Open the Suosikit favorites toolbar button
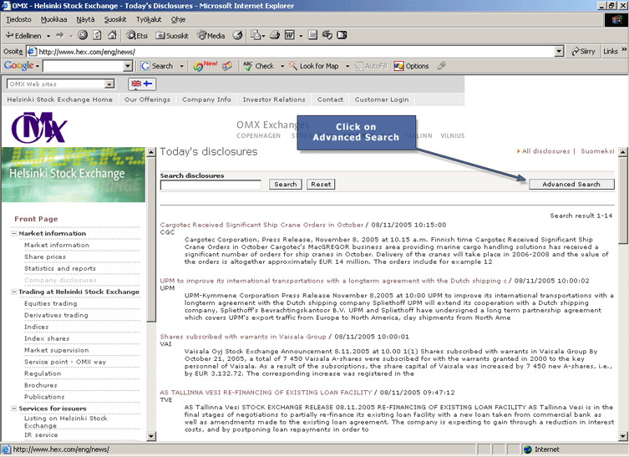The height and width of the screenshot is (457, 629). pos(172,35)
